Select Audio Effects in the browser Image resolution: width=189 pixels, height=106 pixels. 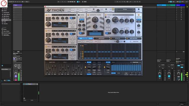click(x=6, y=14)
